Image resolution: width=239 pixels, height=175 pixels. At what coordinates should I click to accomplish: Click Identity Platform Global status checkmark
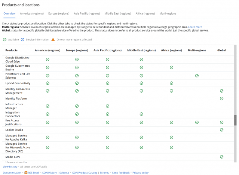pyautogui.click(x=221, y=99)
